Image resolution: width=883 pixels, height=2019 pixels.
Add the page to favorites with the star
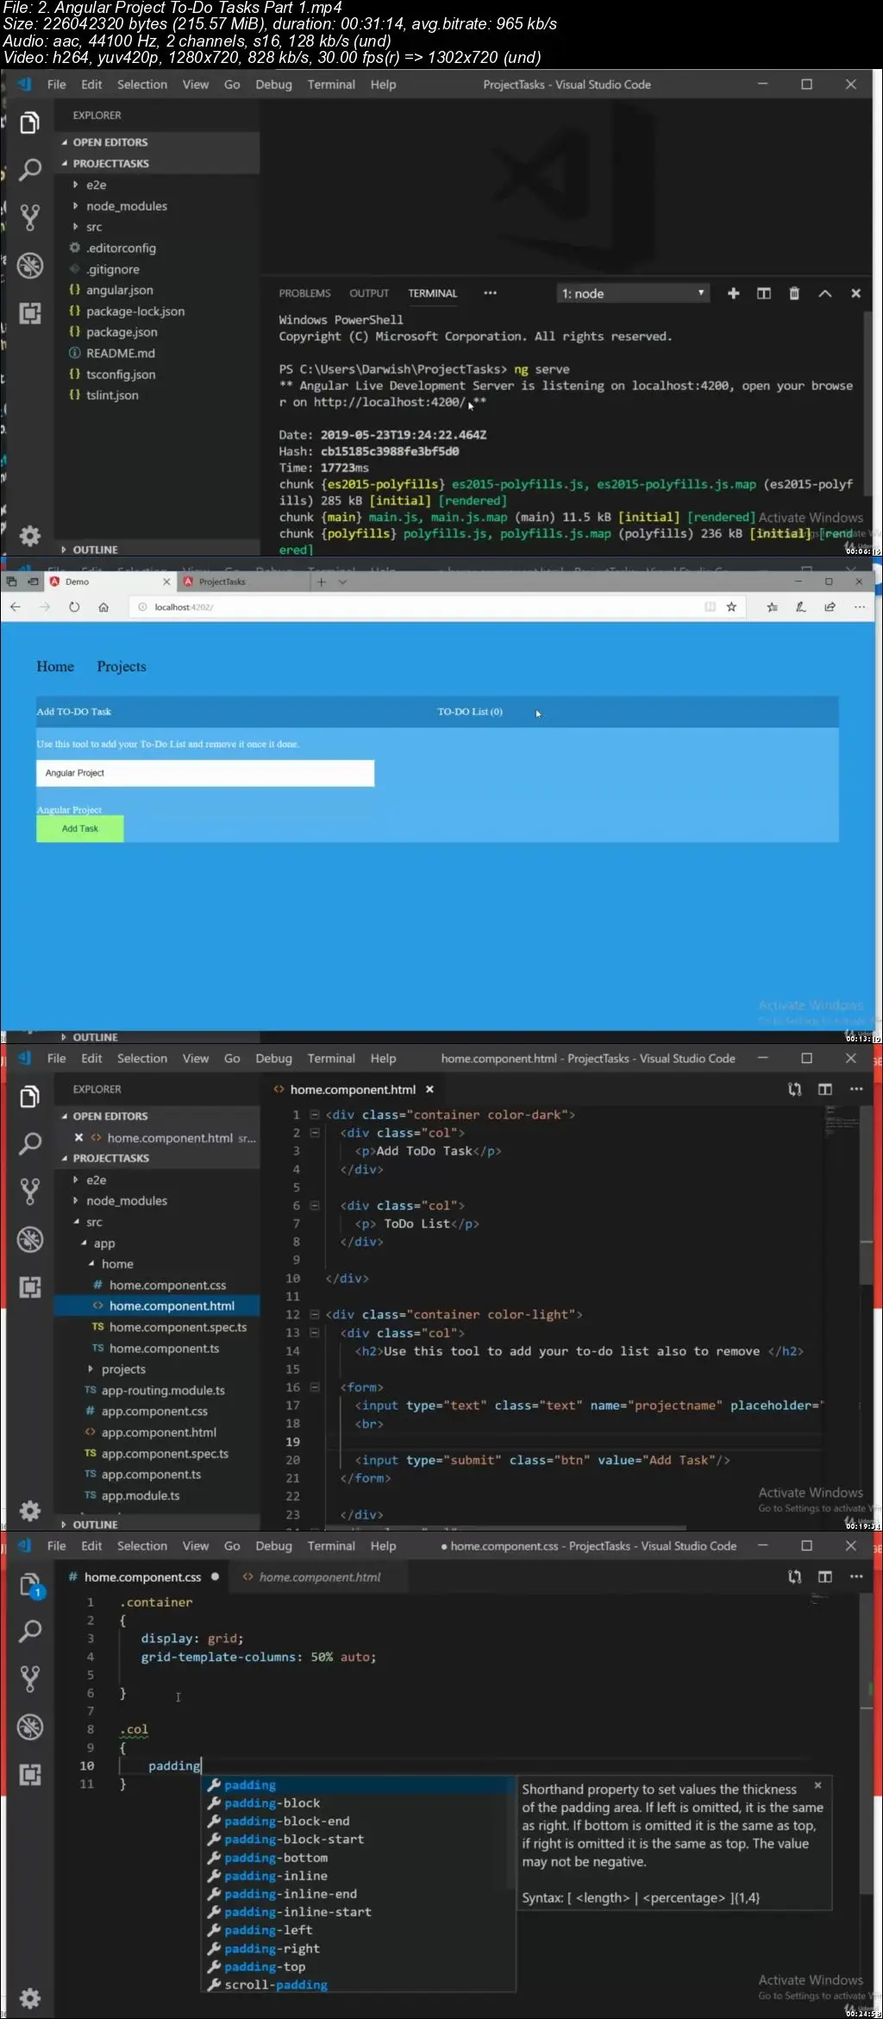tap(731, 607)
